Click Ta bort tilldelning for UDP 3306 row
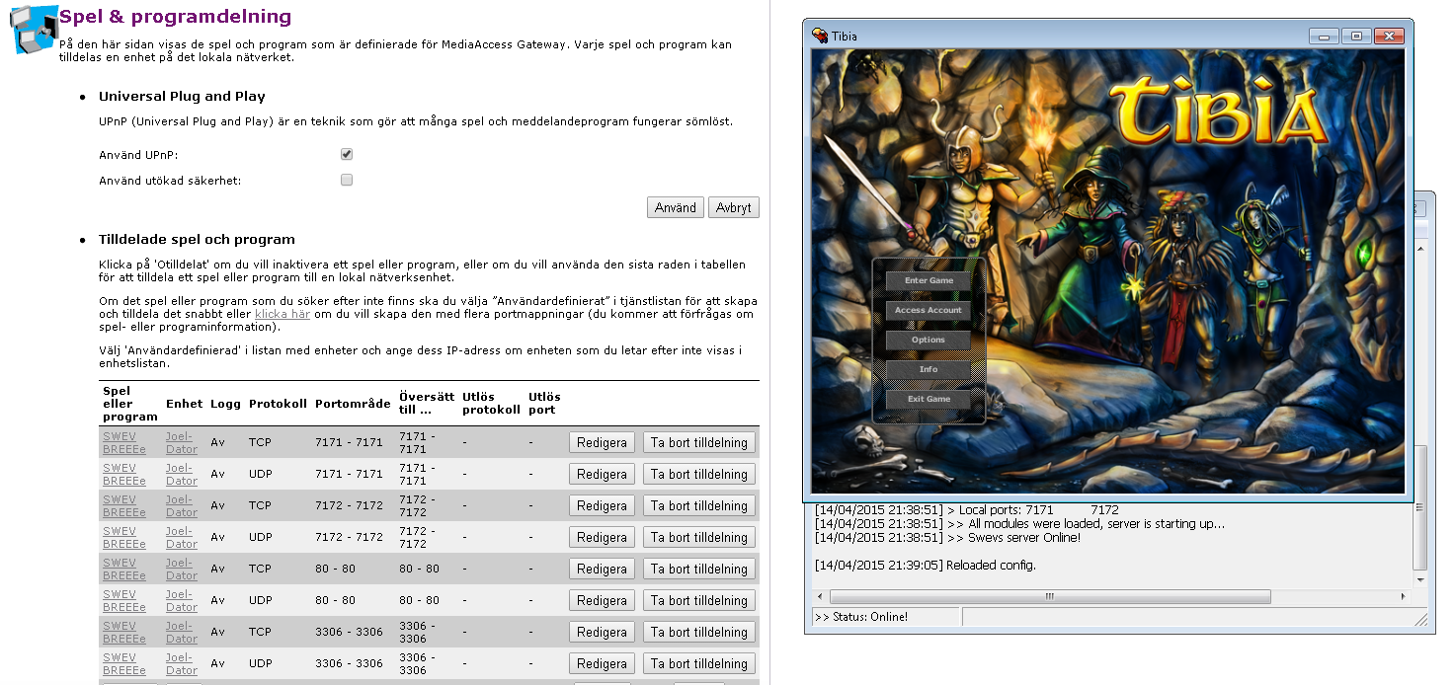This screenshot has width=1454, height=685. click(x=699, y=663)
